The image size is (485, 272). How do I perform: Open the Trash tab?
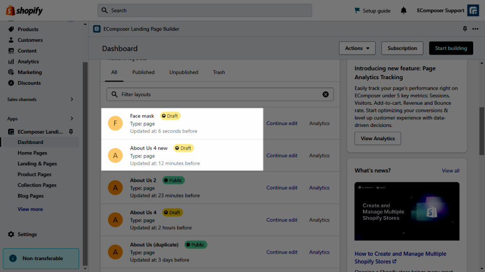(x=219, y=72)
